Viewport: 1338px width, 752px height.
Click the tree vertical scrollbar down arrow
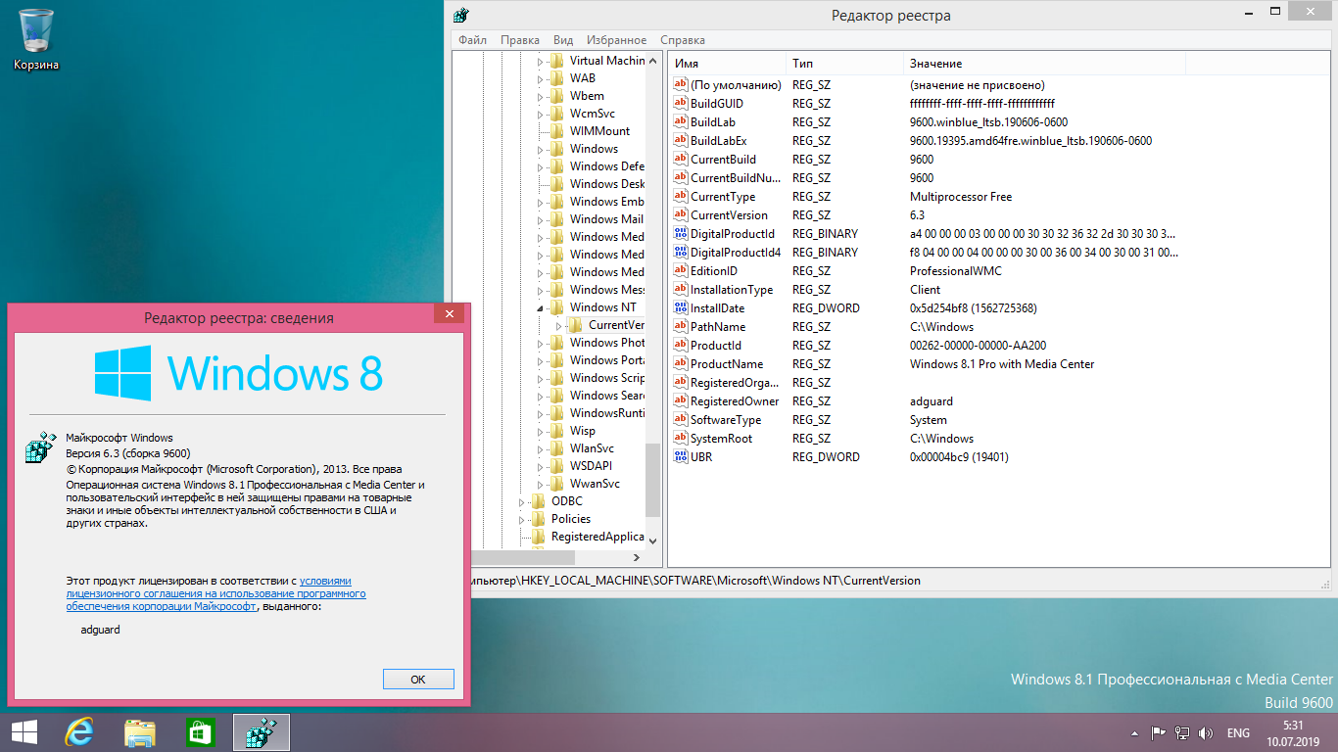pyautogui.click(x=653, y=540)
